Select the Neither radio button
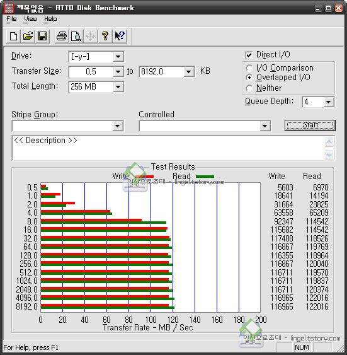 click(249, 88)
